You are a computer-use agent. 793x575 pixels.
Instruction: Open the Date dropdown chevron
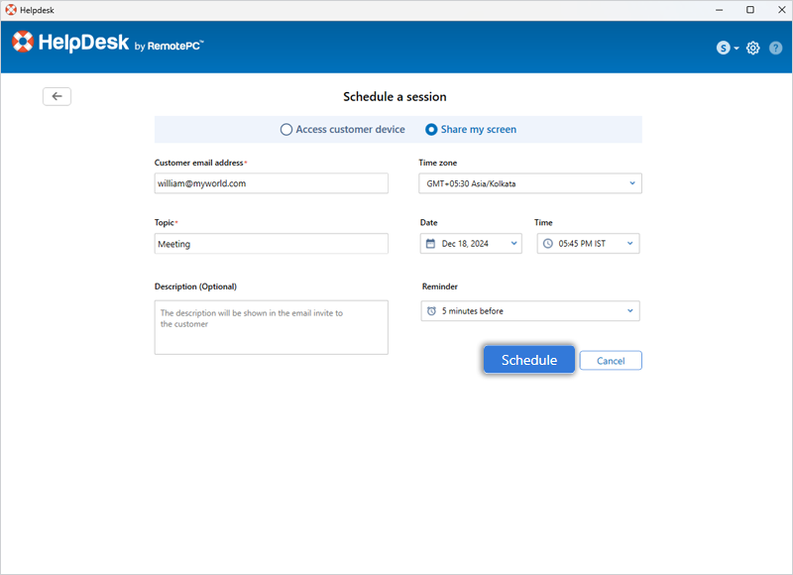pos(513,244)
